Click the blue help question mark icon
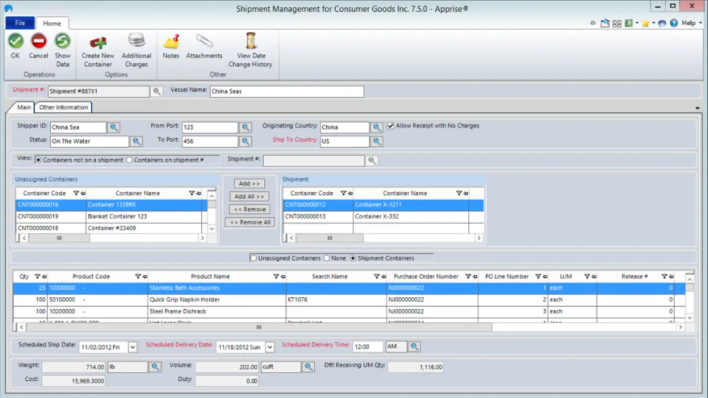The height and width of the screenshot is (398, 708). (x=673, y=23)
